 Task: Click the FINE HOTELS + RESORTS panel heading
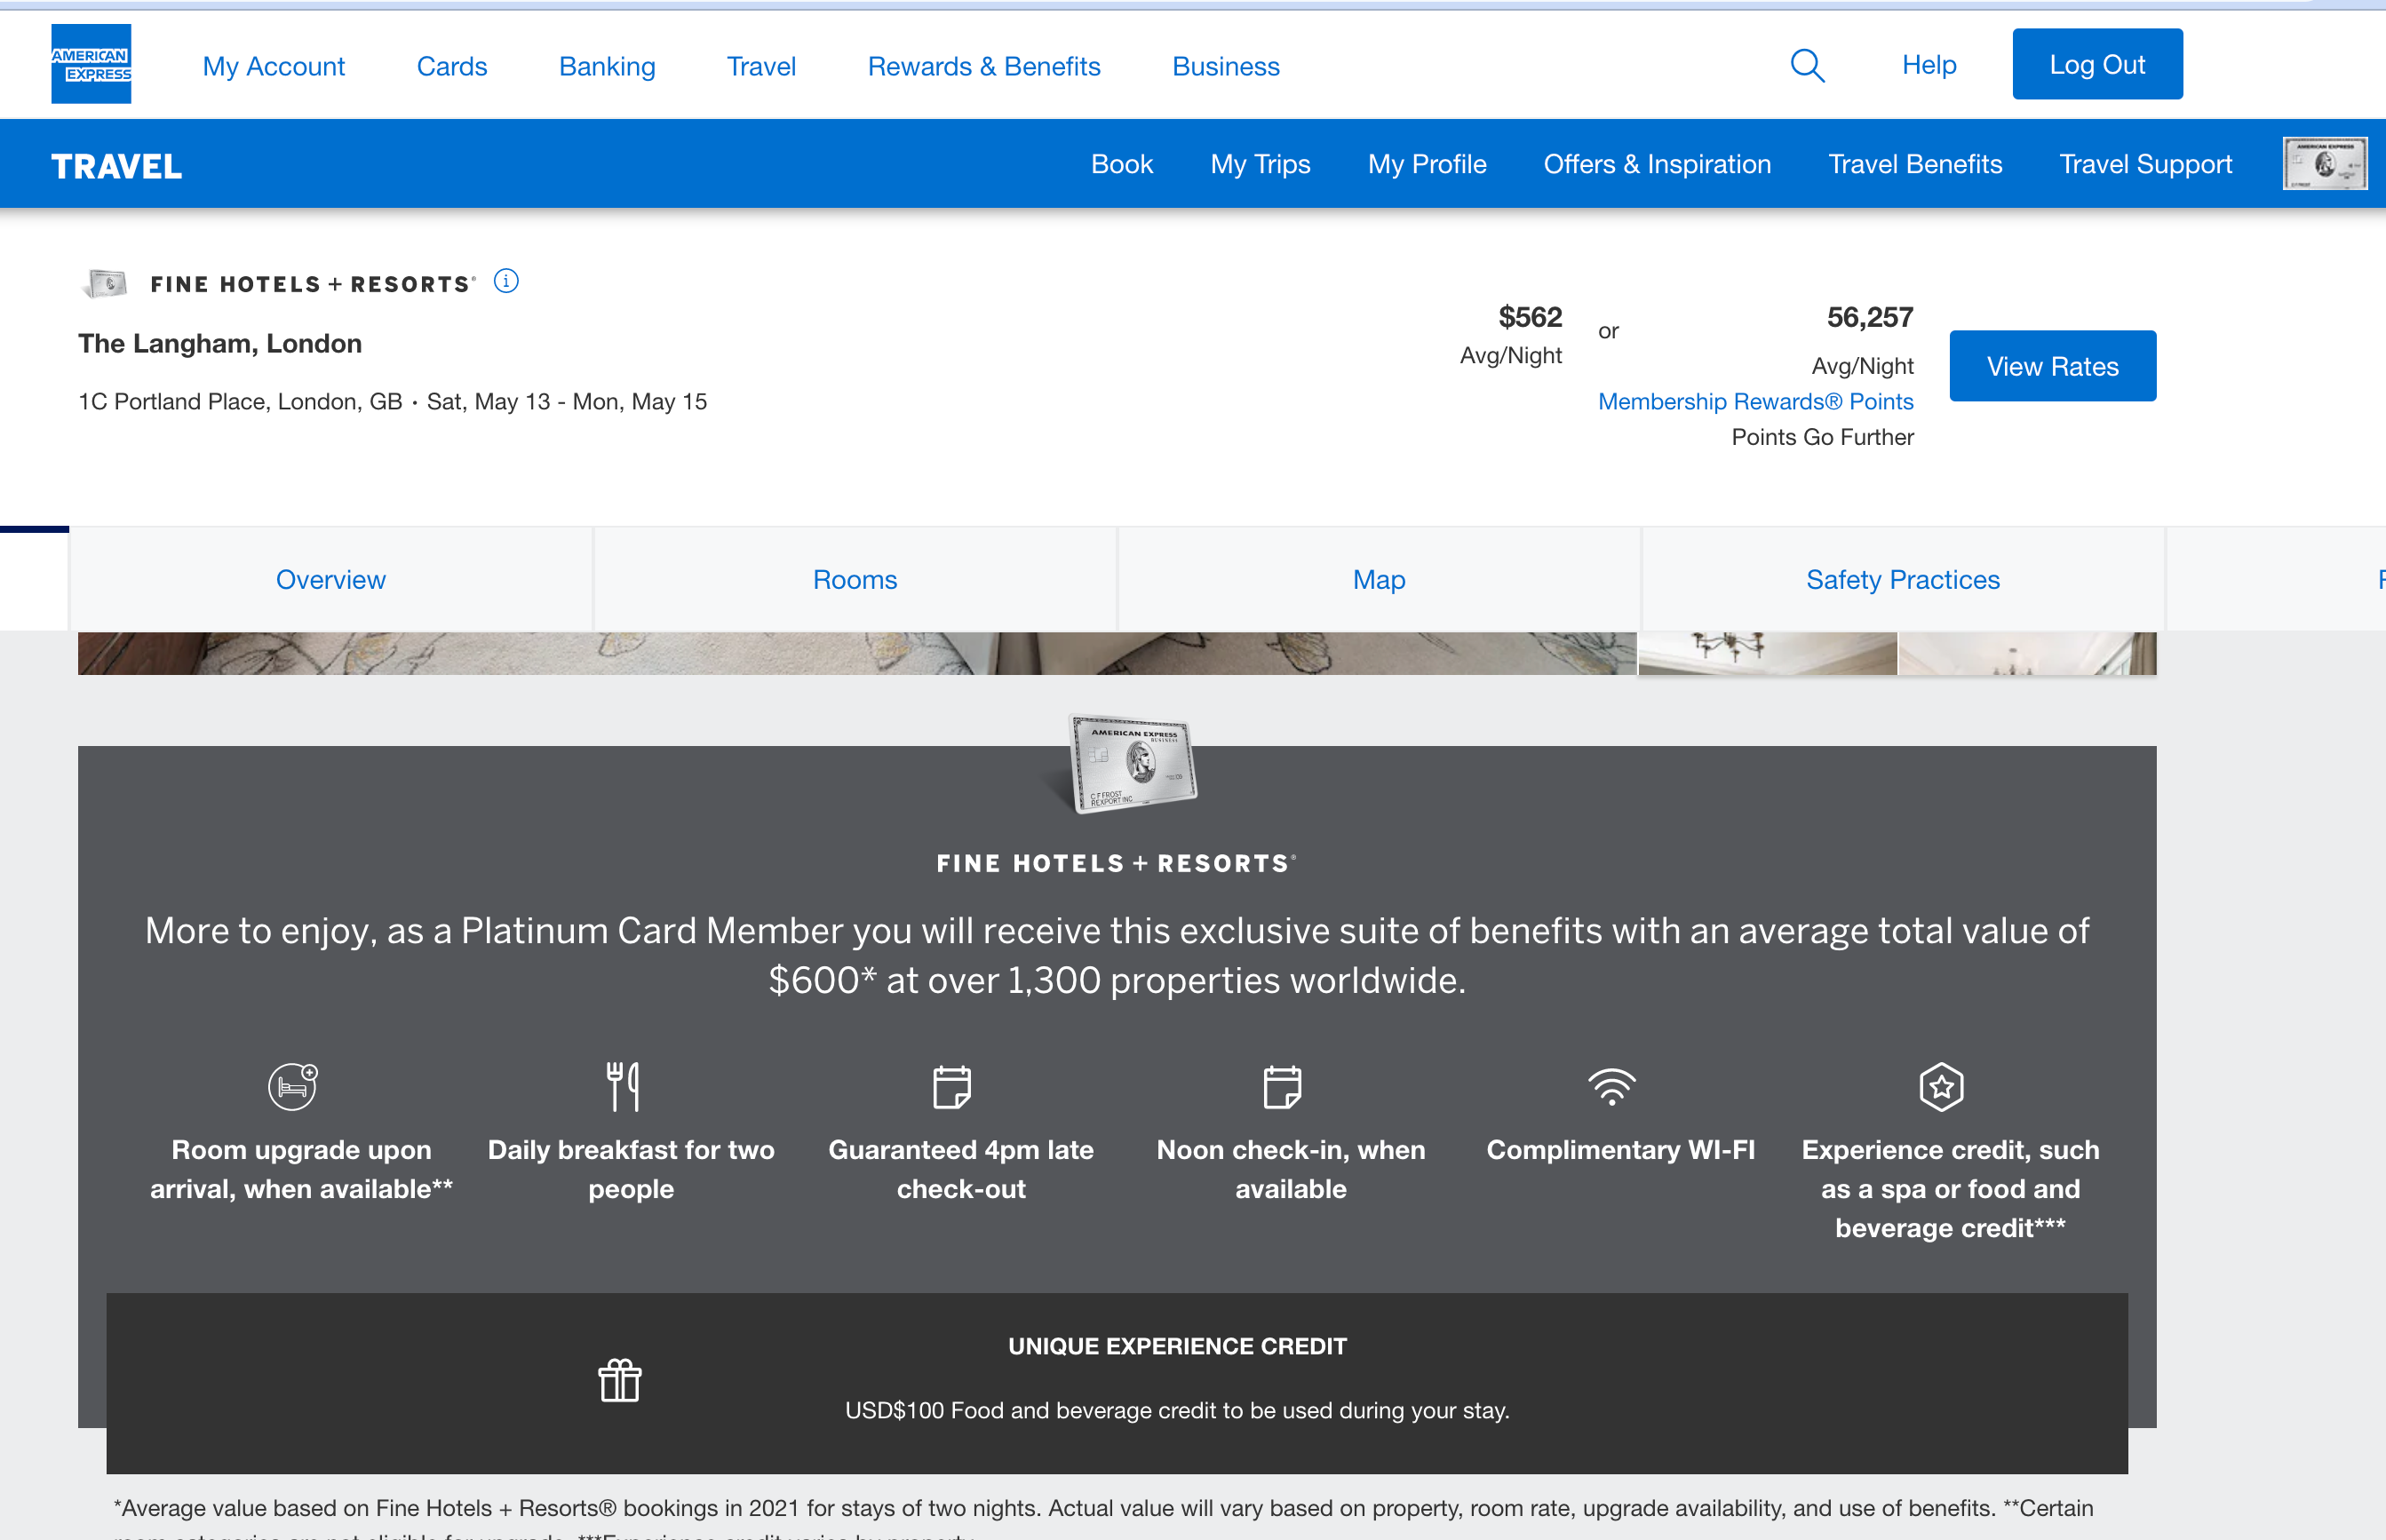pos(1117,864)
